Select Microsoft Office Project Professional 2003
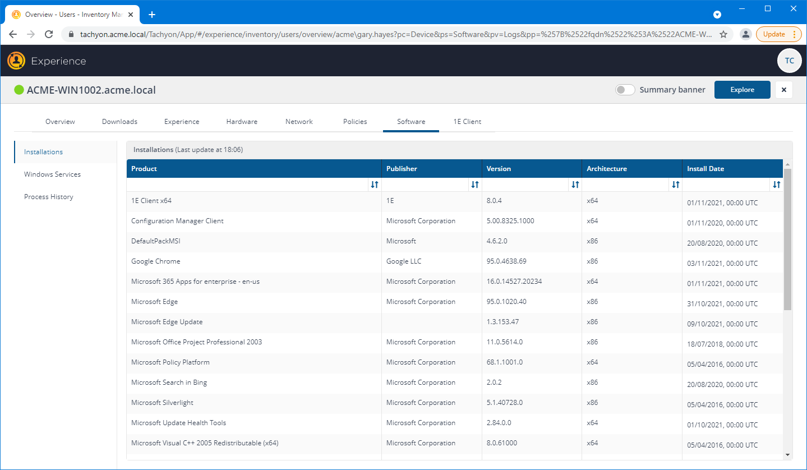 (x=455, y=343)
